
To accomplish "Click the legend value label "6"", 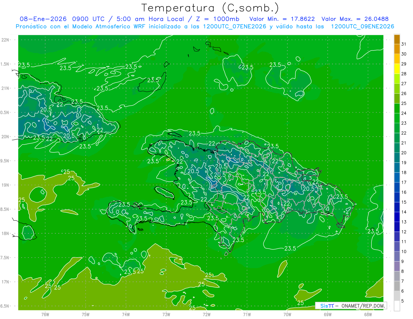I will (x=403, y=291).
